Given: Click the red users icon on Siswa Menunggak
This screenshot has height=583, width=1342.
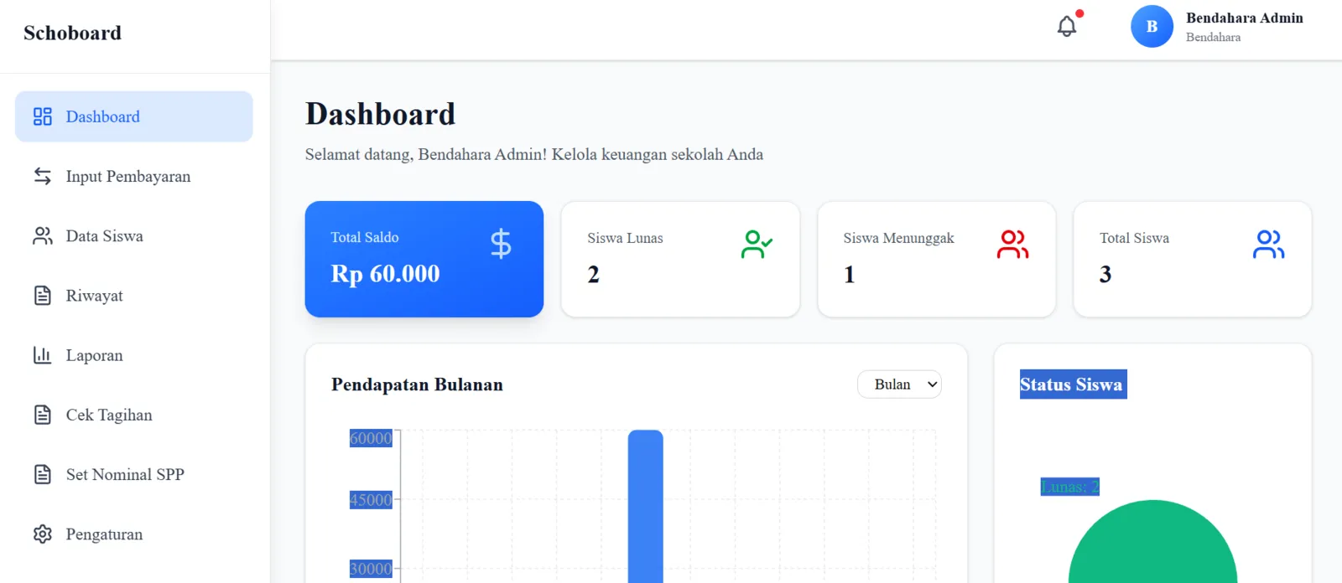Looking at the screenshot, I should (1012, 244).
